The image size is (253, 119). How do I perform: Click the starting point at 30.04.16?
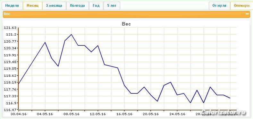coord(19,84)
